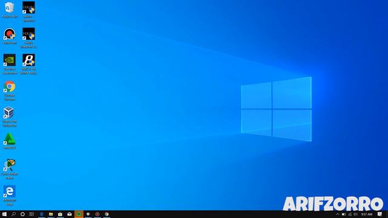This screenshot has height=218, width=388.
Task: Open the clock showing 9:37 AM
Action: tap(366, 214)
